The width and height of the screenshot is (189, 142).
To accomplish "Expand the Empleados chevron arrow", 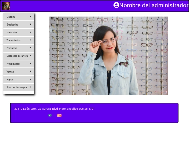I will 30,24.
